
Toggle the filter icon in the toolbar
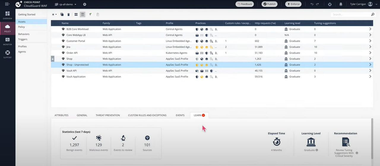90,15
